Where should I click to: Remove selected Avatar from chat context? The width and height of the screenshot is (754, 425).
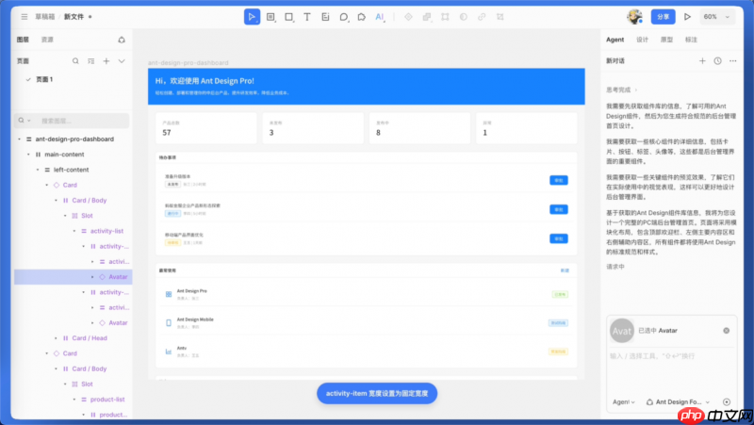point(726,331)
